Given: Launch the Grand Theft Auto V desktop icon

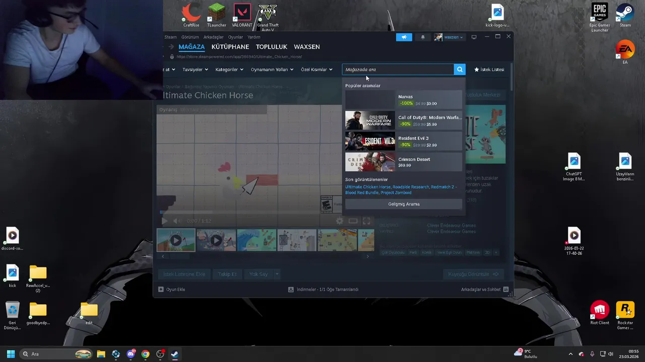Looking at the screenshot, I should pos(268,17).
